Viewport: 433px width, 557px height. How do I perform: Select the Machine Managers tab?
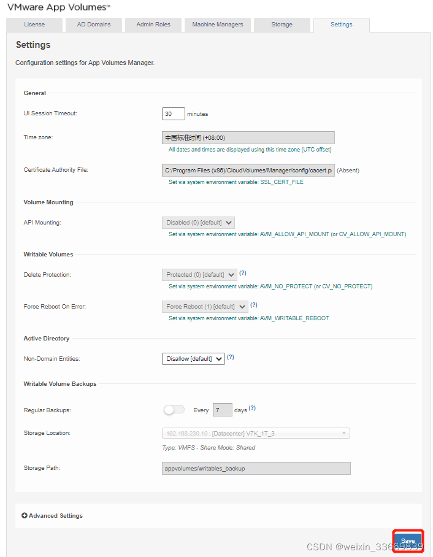click(x=218, y=25)
